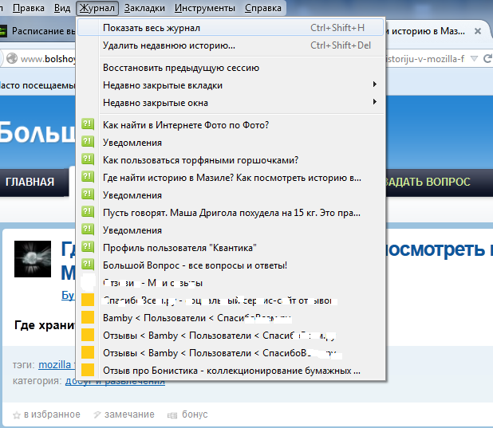Image resolution: width=493 pixels, height=428 pixels.
Task: Open history entry Где найти историю в Мазиле?
Action: tap(231, 178)
